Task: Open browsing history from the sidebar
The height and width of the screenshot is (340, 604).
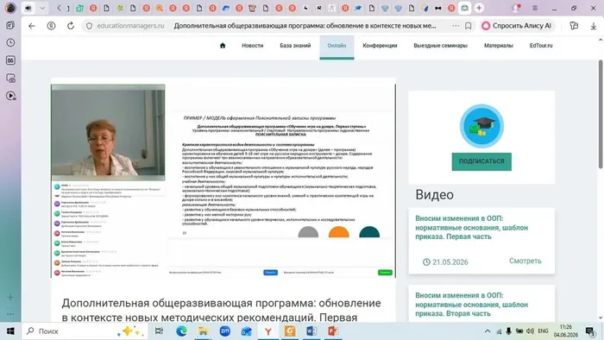Action: pyautogui.click(x=10, y=42)
